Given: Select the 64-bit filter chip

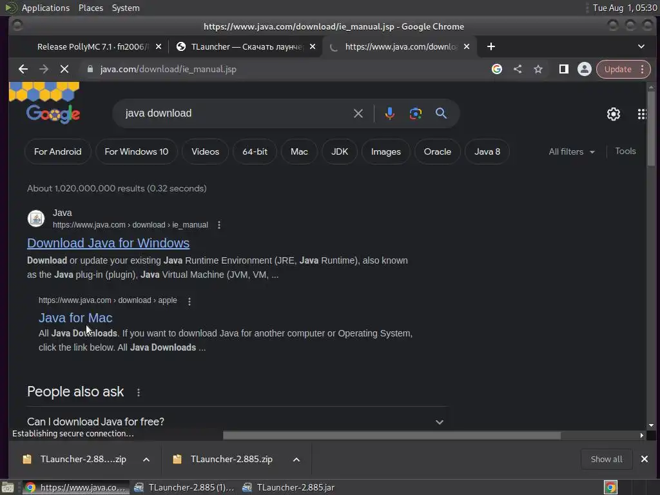Looking at the screenshot, I should click(255, 151).
